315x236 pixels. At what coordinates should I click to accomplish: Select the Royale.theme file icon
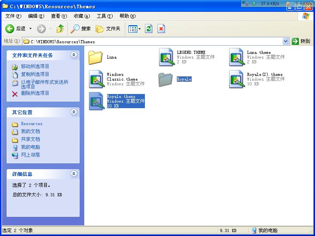coord(96,101)
